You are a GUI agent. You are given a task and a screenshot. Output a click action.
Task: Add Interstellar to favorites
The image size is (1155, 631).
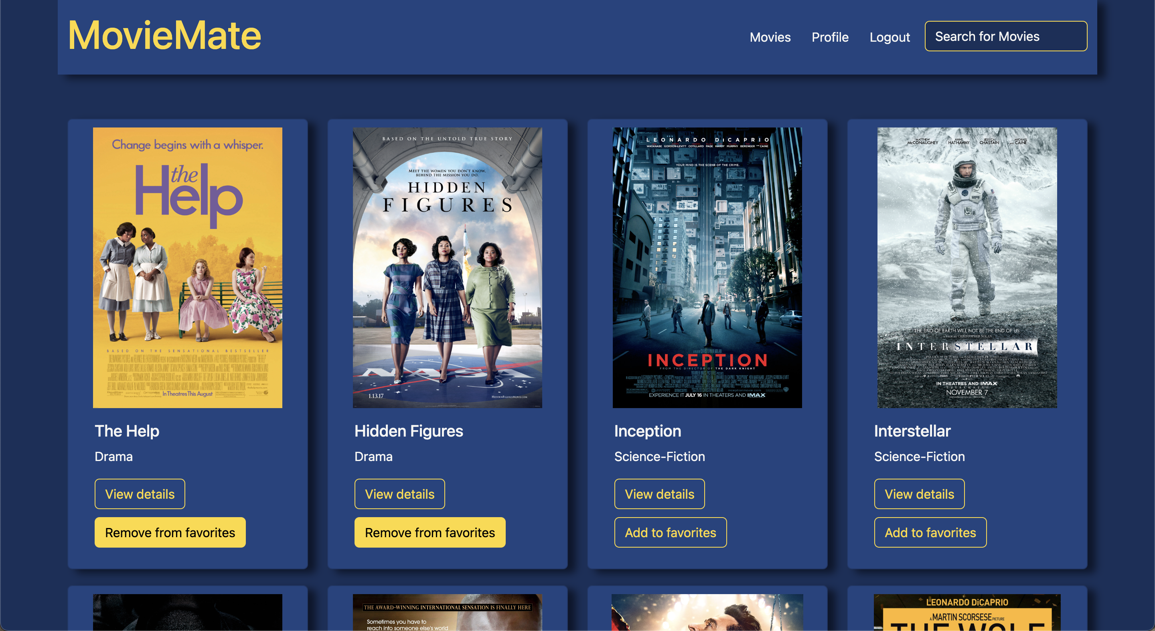(x=930, y=532)
